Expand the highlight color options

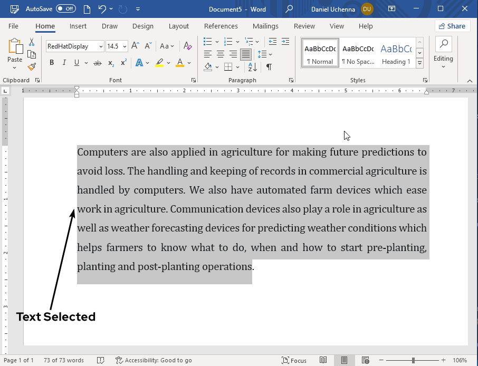point(167,62)
